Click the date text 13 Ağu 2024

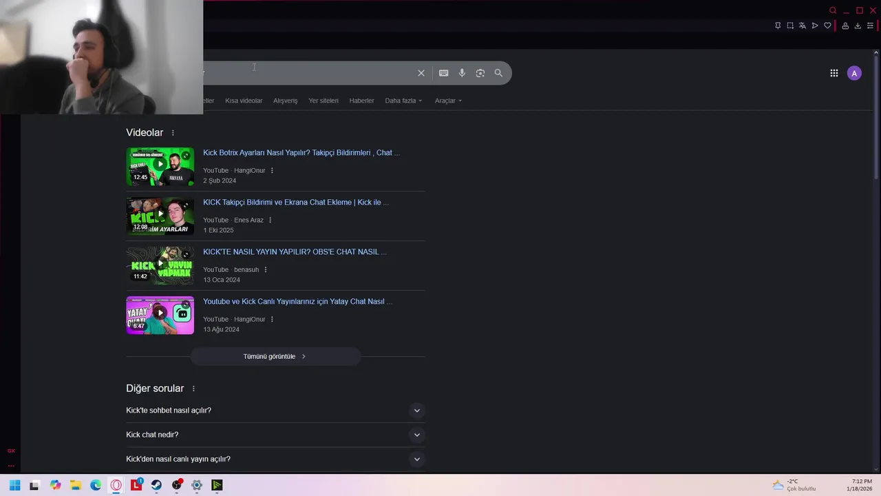coord(221,329)
